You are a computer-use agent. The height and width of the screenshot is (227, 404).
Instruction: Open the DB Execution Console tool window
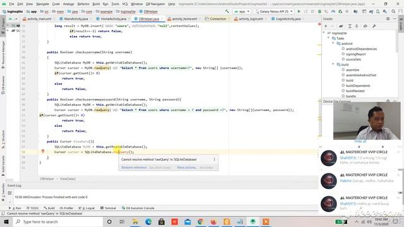tap(138, 208)
